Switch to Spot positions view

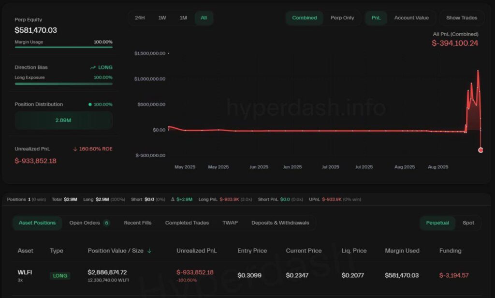point(468,223)
